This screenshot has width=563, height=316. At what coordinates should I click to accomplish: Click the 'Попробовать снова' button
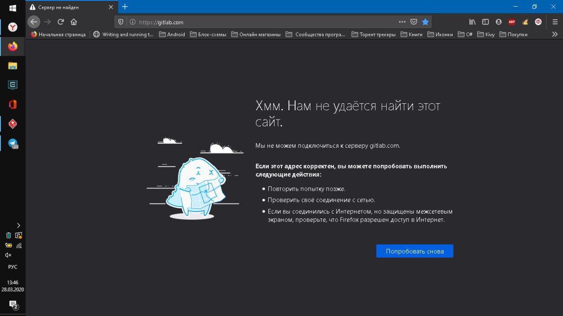click(x=415, y=251)
